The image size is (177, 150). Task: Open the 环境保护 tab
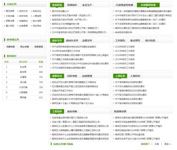72,5
